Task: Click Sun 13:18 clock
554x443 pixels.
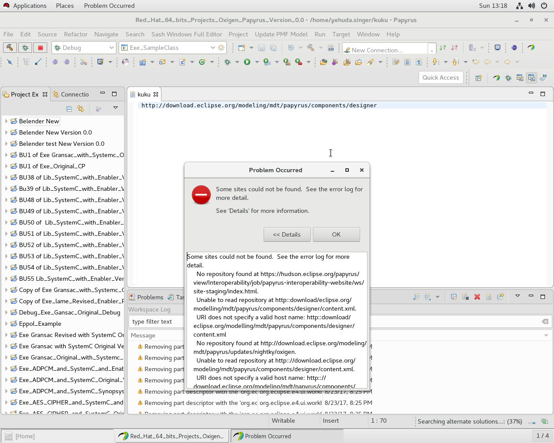Action: click(x=493, y=6)
